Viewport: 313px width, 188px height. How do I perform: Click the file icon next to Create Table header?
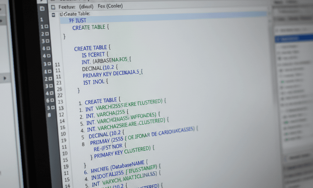(x=54, y=14)
